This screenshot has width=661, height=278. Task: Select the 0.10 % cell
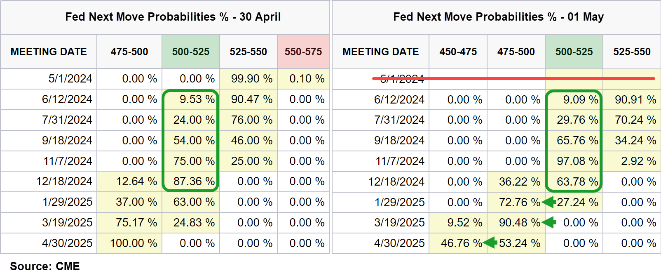click(307, 79)
